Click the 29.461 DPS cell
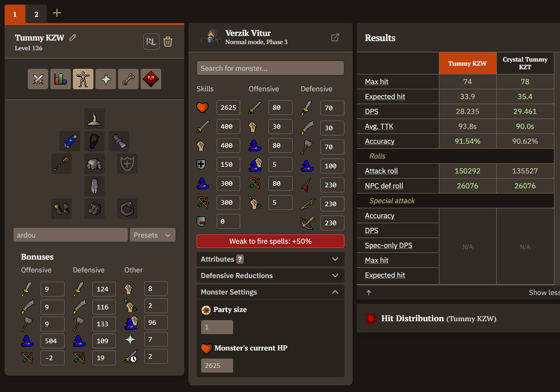 (x=525, y=111)
